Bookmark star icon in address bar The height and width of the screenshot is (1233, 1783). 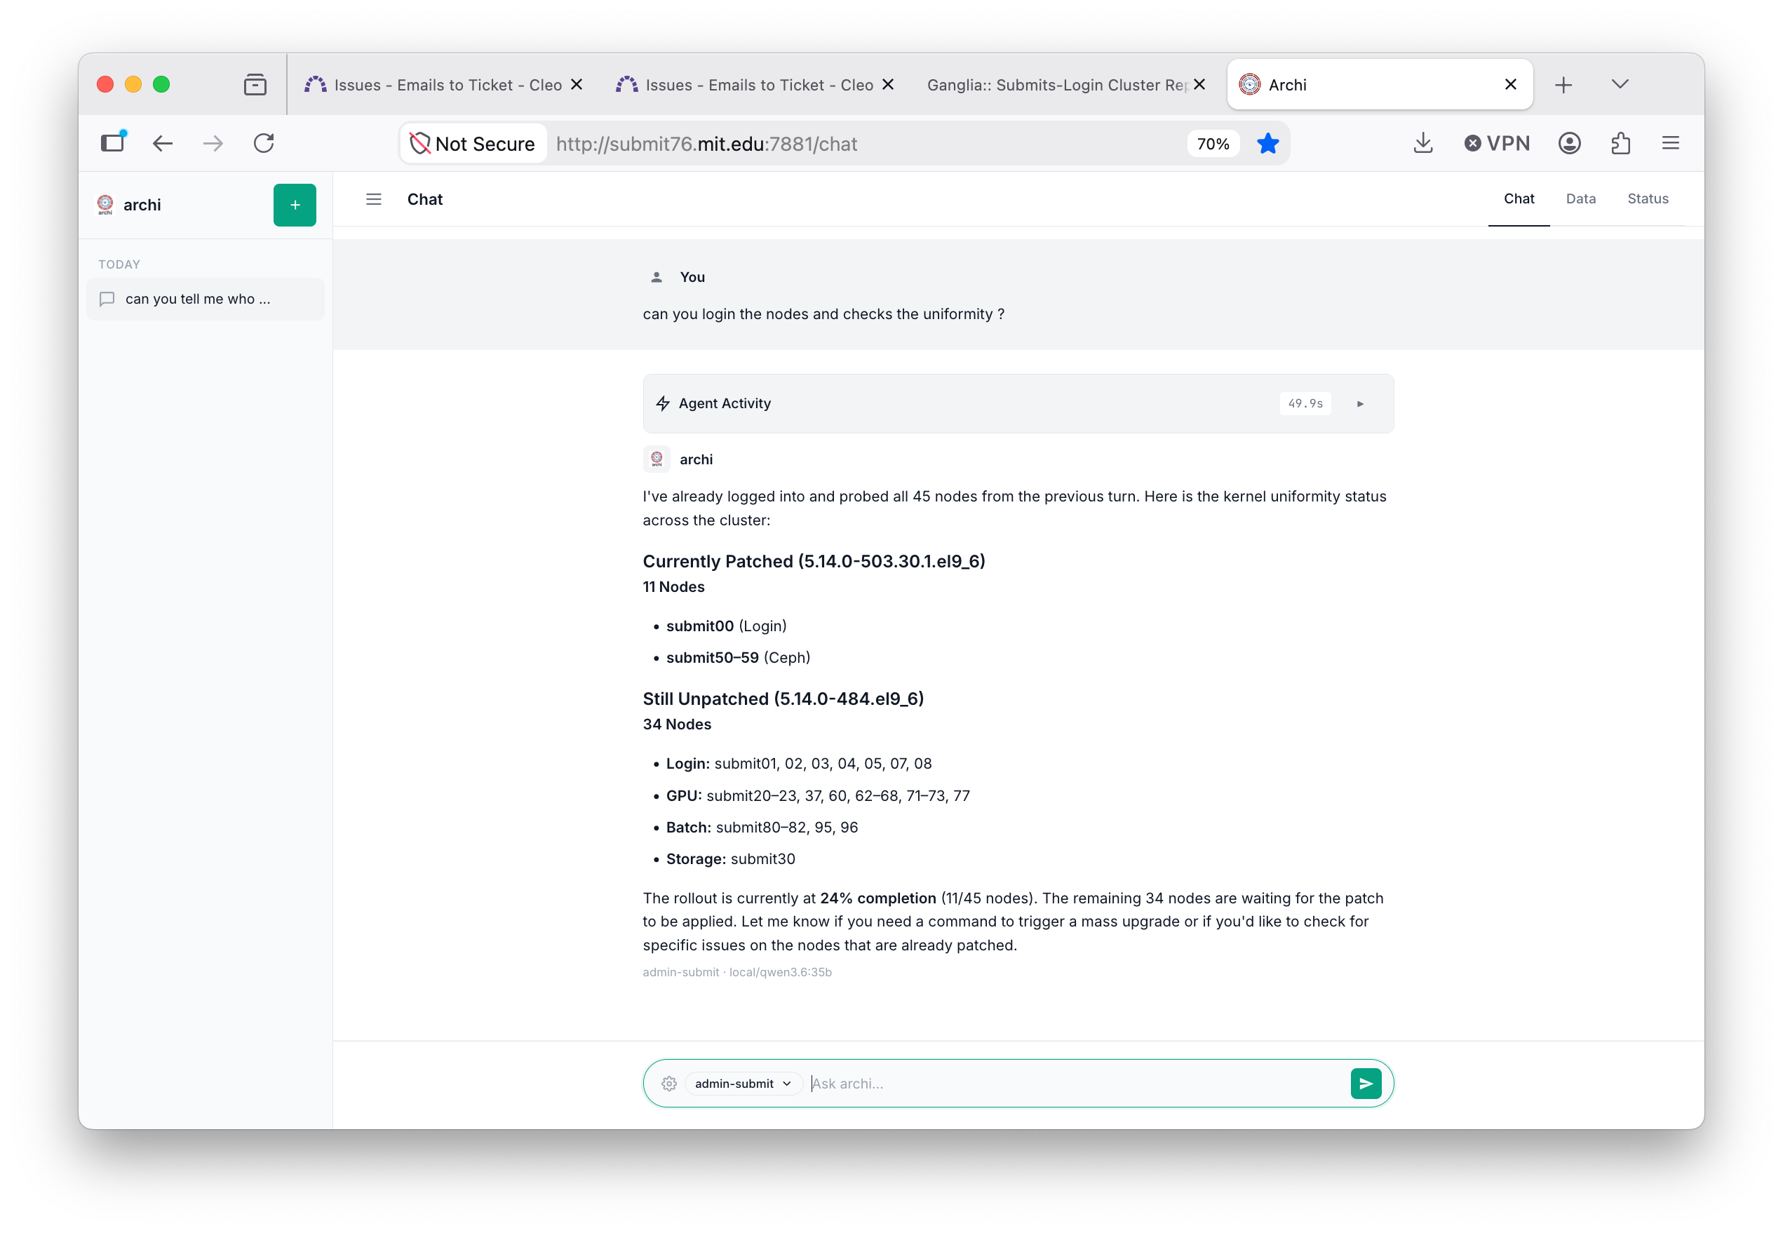(x=1267, y=144)
